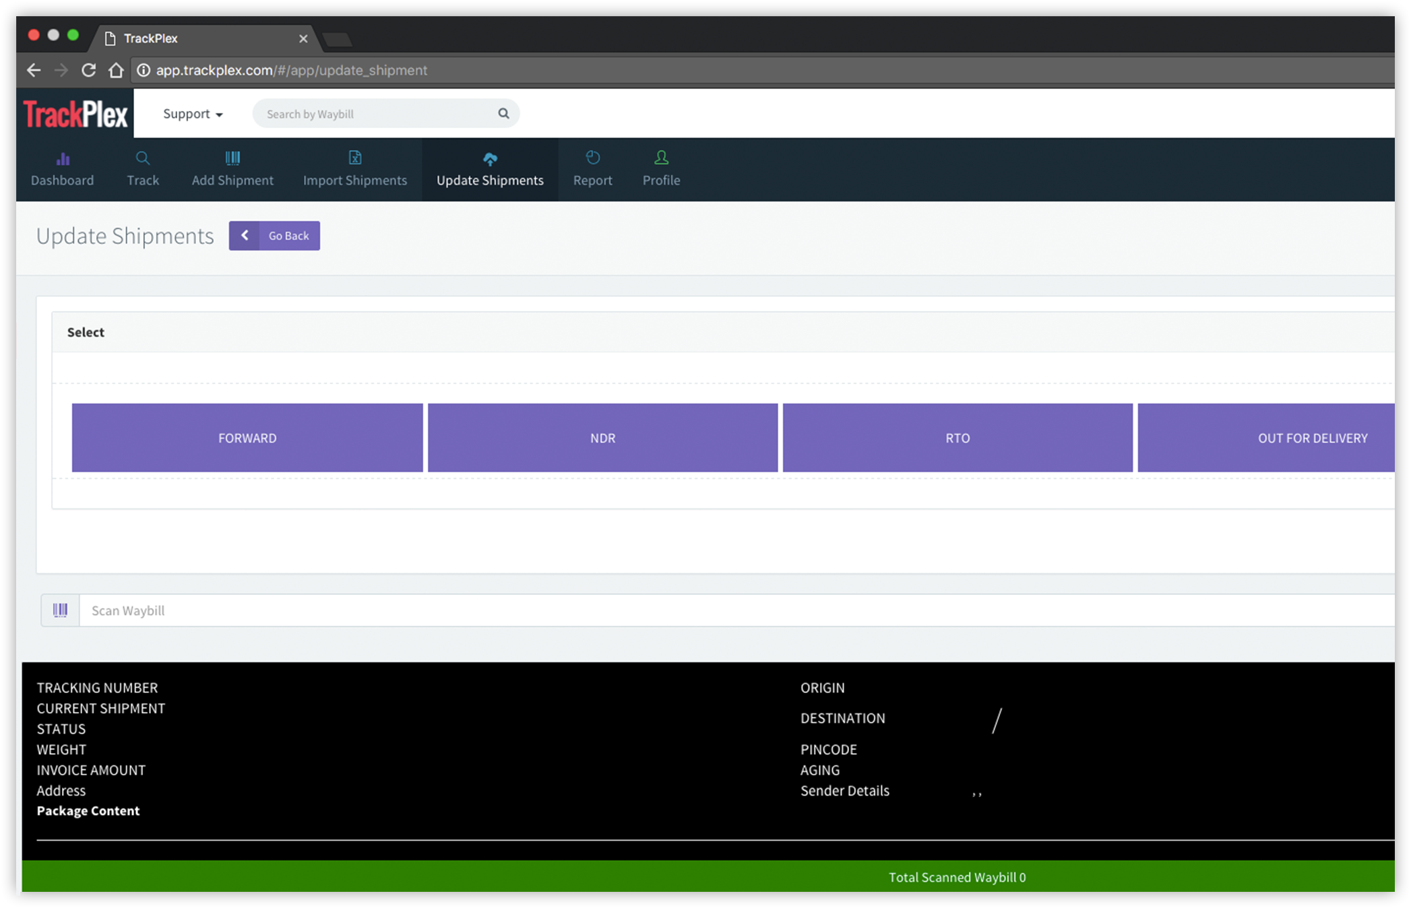This screenshot has width=1411, height=908.
Task: Choose the RTO option
Action: tap(957, 438)
